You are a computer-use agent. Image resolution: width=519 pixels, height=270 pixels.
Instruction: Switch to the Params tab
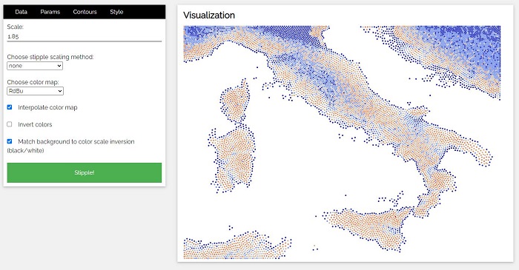click(50, 12)
